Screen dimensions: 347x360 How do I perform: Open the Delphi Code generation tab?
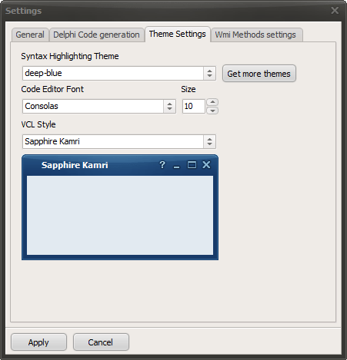pos(96,35)
